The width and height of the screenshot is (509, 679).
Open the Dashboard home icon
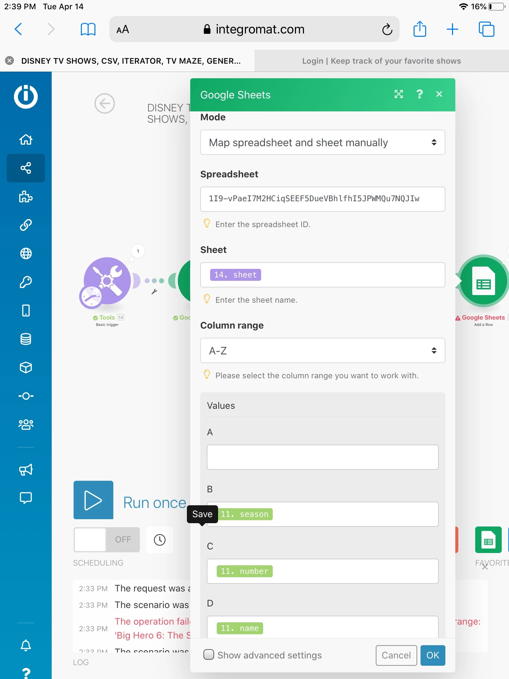click(26, 140)
